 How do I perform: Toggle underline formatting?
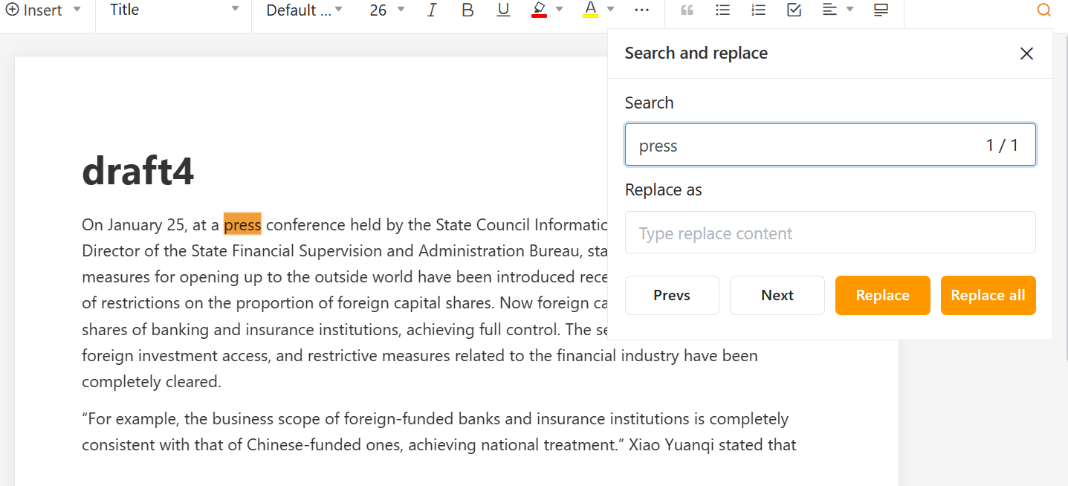click(503, 10)
